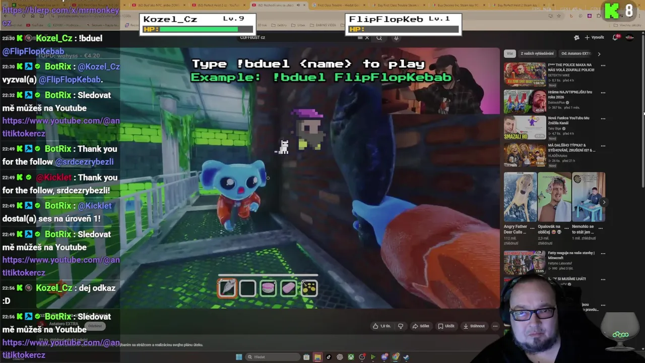Viewport: 645px width, 363px height.
Task: Open the three-dot more actions menu below video
Action: 495,326
